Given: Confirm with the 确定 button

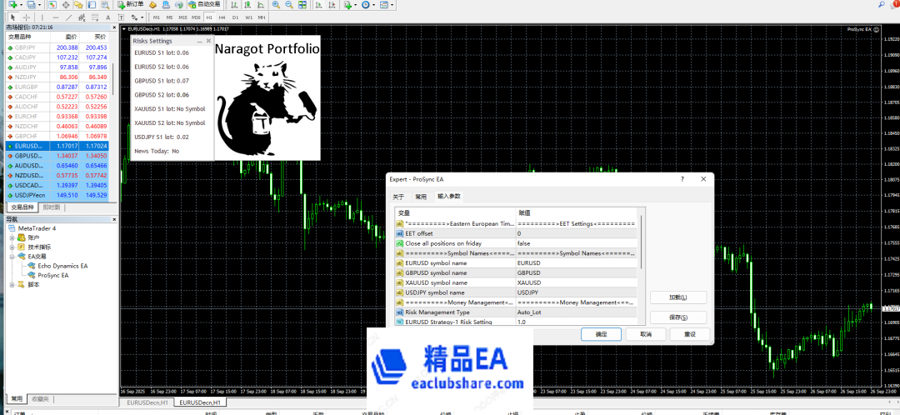Looking at the screenshot, I should click(601, 334).
